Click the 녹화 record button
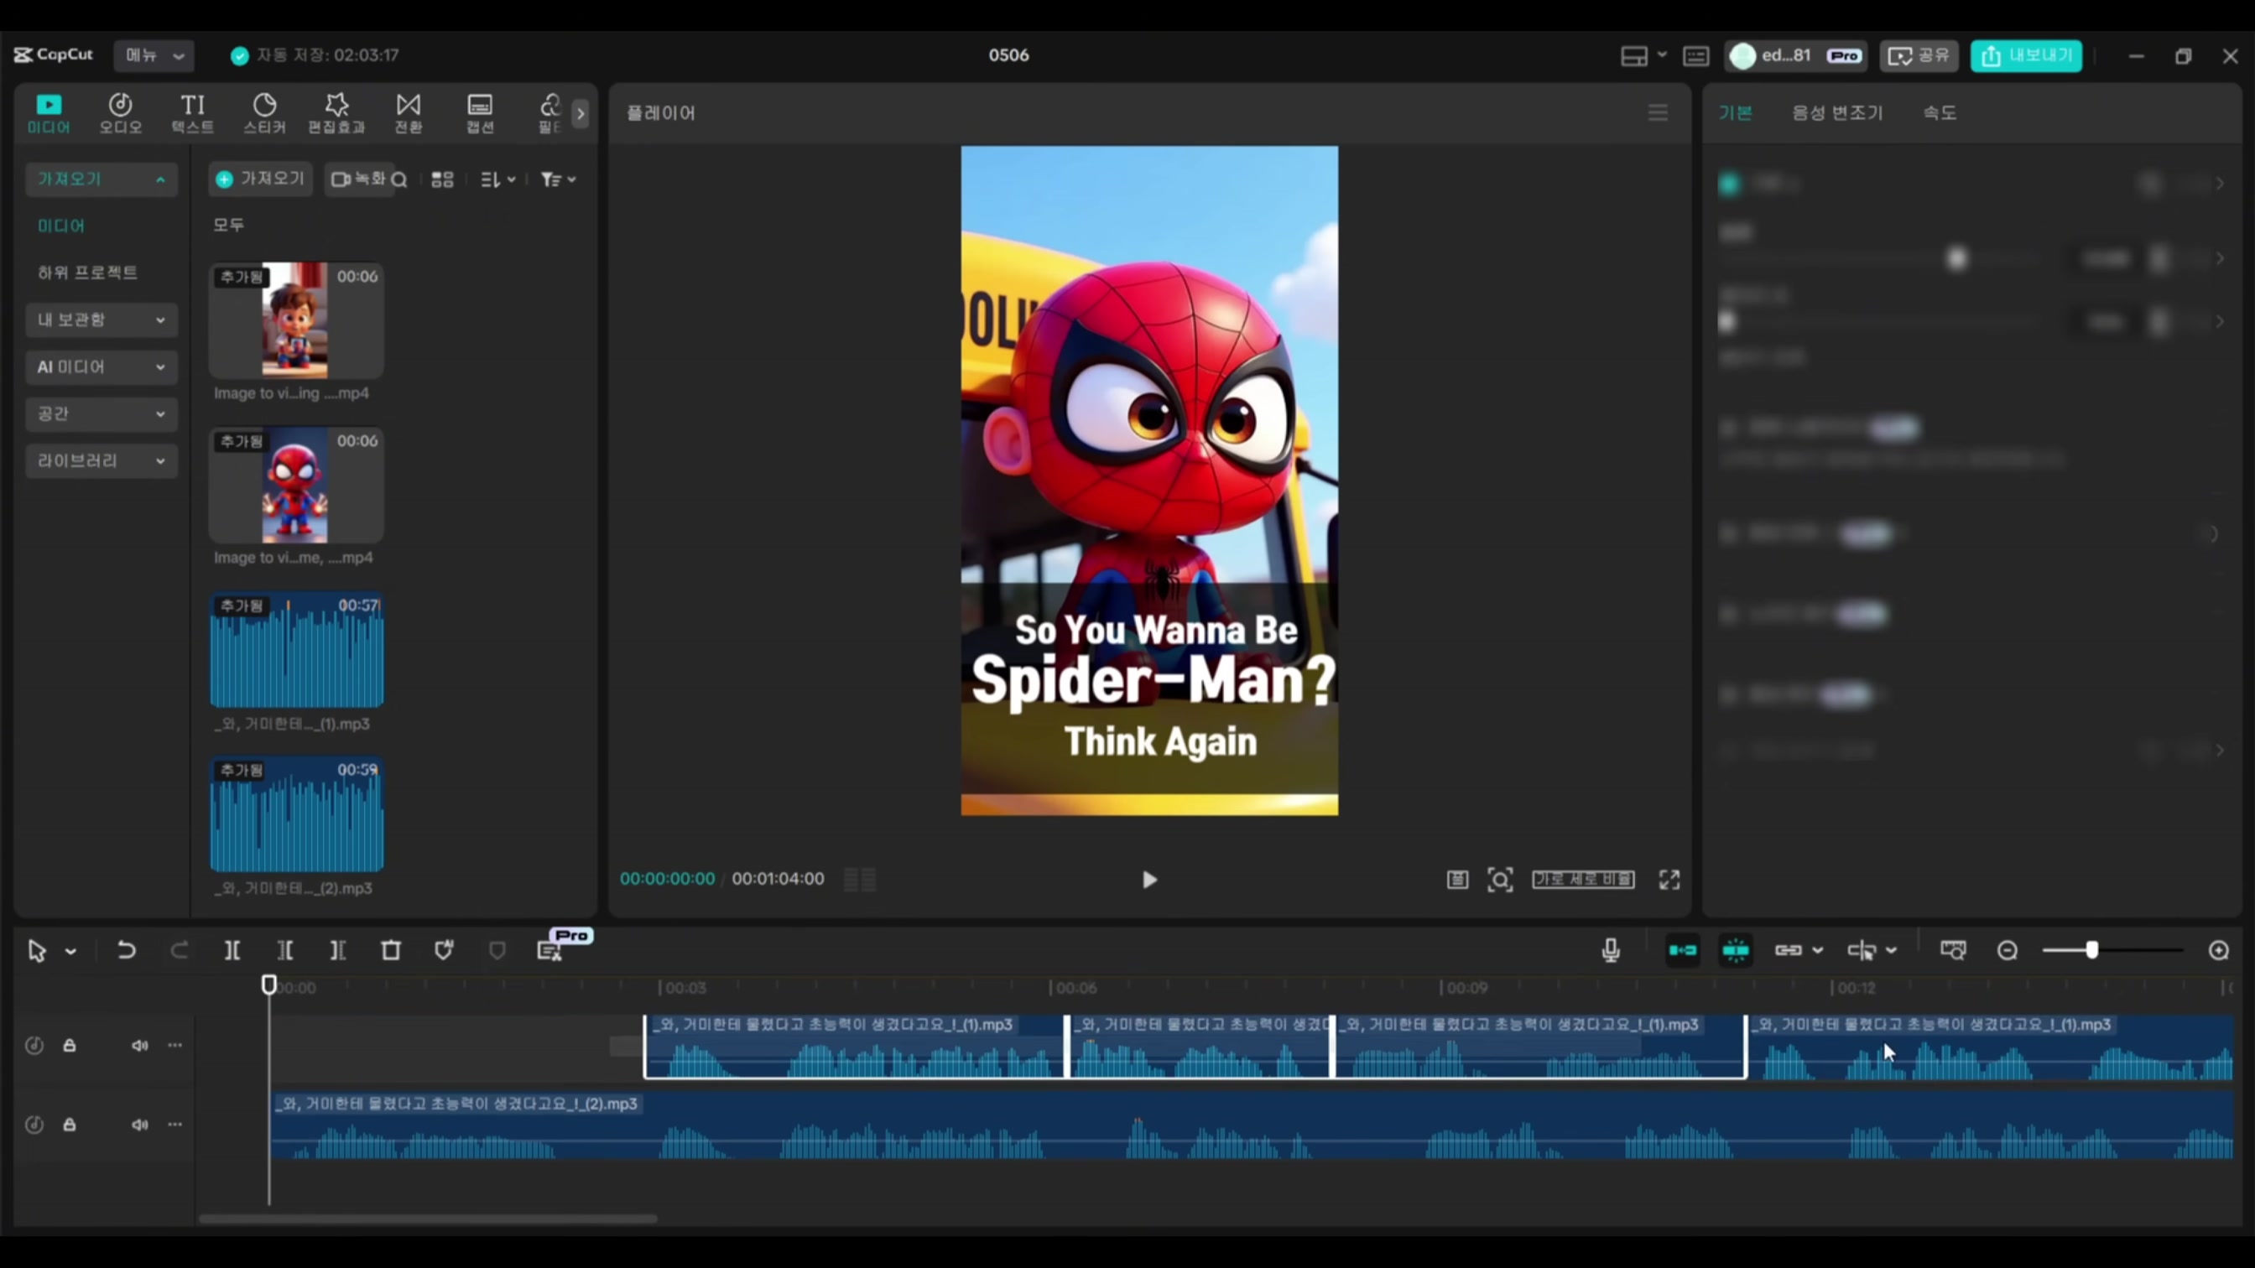Image resolution: width=2255 pixels, height=1268 pixels. coord(358,179)
